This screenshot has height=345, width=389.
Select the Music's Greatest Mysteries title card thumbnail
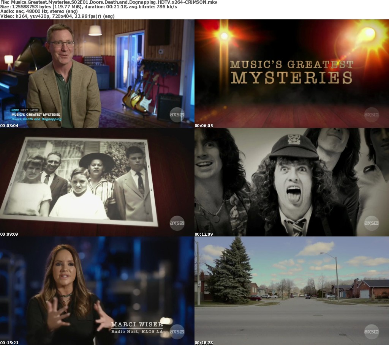click(x=292, y=73)
